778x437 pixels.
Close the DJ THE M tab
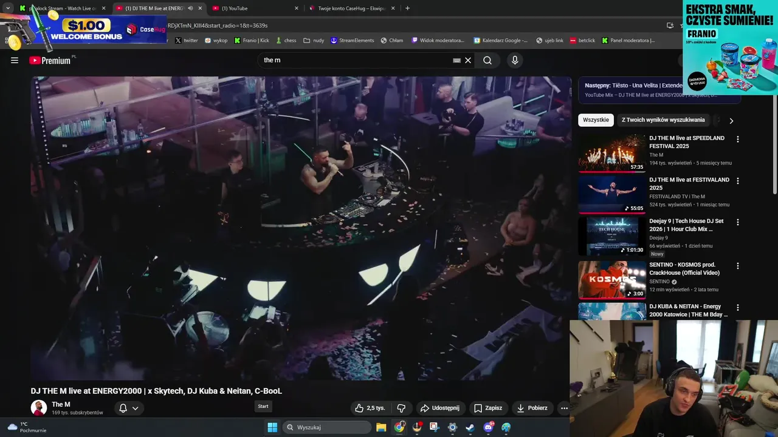[199, 8]
